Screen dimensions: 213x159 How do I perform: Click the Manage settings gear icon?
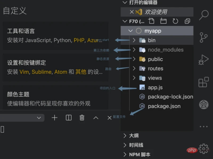(204, 147)
